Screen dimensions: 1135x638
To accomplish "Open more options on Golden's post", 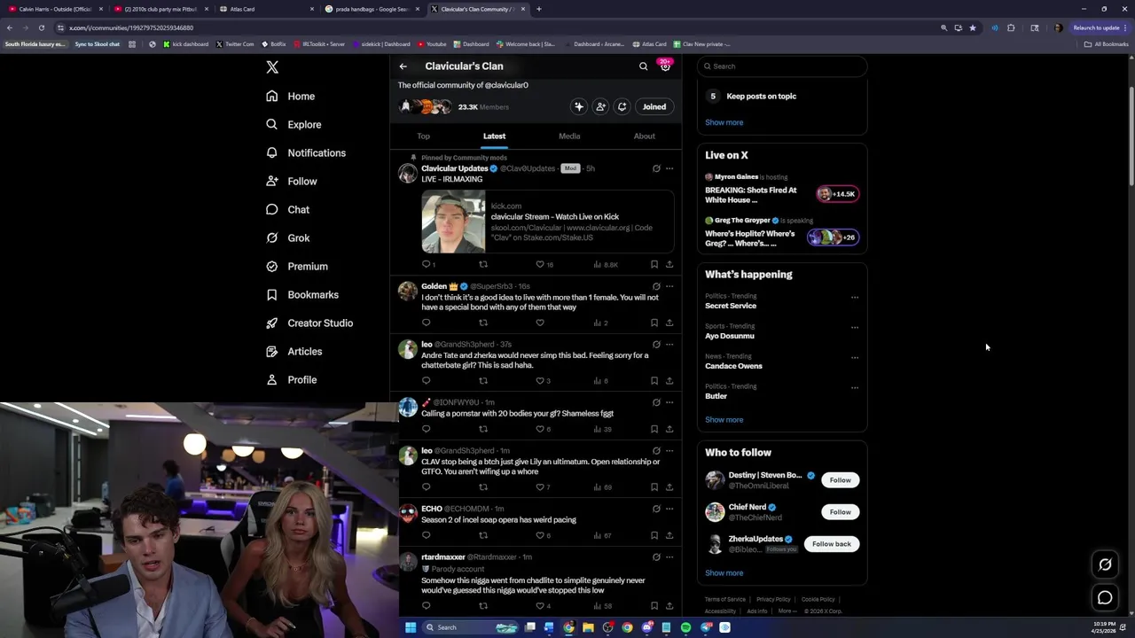I will 669,286.
